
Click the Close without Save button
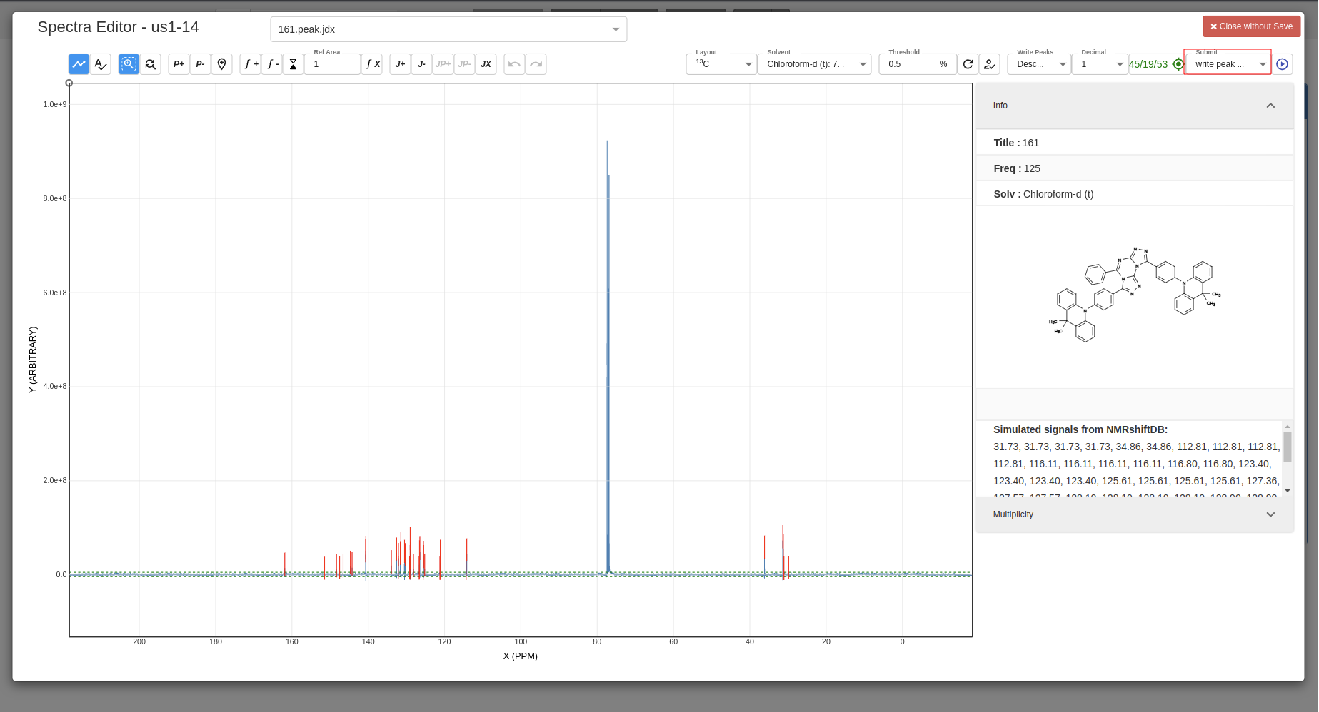[x=1251, y=26]
